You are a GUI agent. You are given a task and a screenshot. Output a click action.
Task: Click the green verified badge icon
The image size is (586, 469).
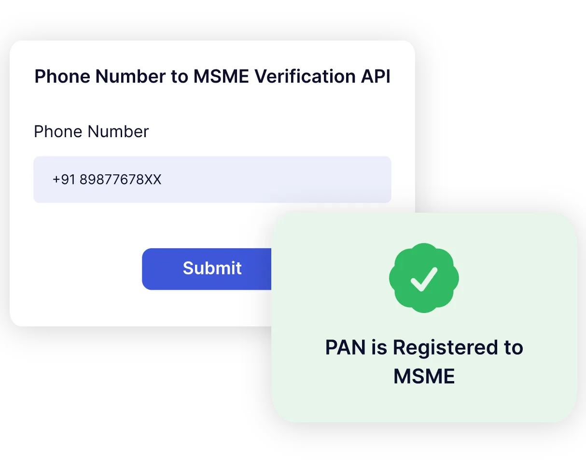click(424, 278)
